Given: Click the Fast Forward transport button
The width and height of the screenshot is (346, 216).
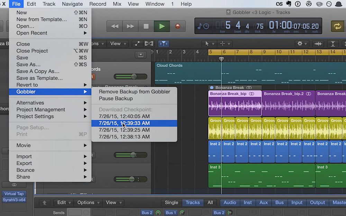Looking at the screenshot, I should [130, 27].
